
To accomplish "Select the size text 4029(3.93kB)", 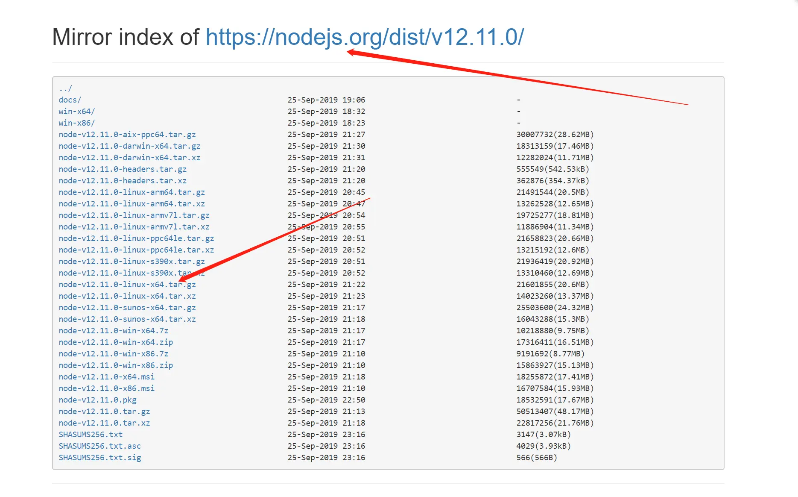I will point(544,446).
